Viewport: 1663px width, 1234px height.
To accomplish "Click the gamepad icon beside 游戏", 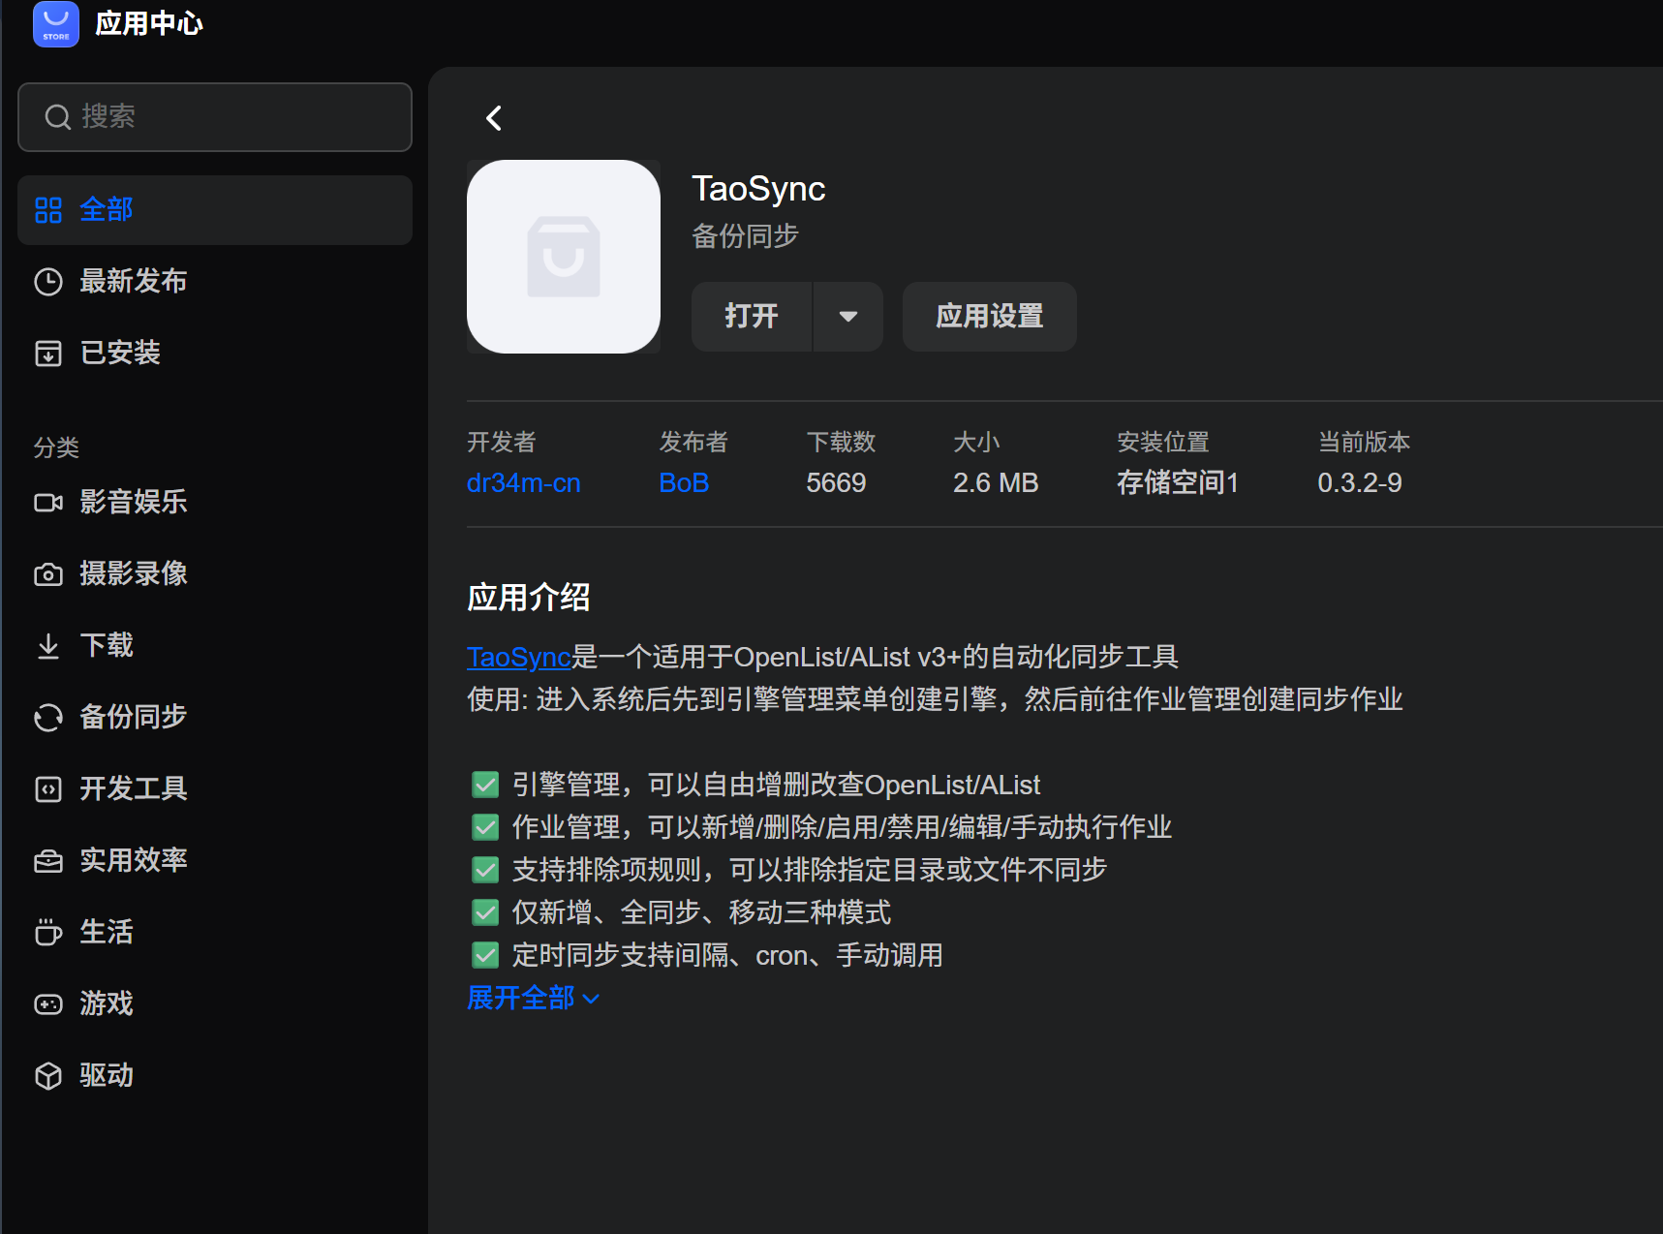I will 48,1004.
